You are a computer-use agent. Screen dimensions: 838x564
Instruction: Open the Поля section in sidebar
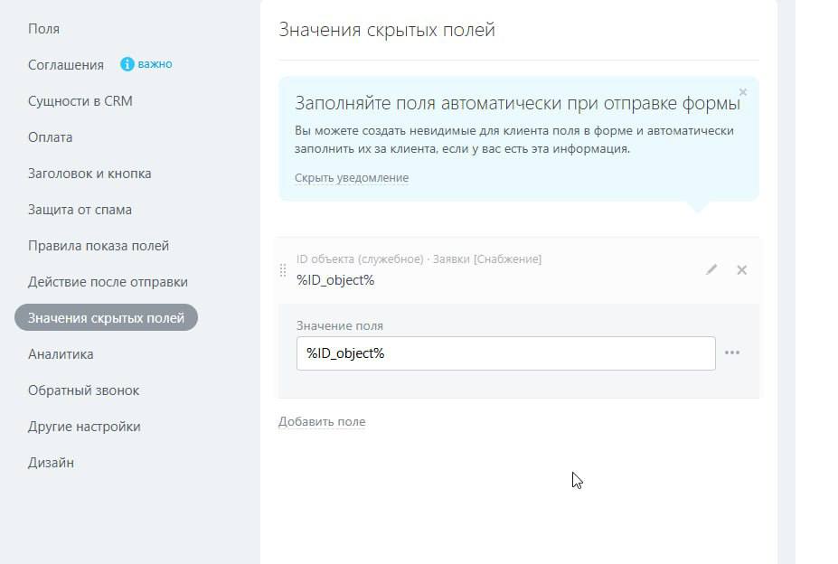[43, 29]
